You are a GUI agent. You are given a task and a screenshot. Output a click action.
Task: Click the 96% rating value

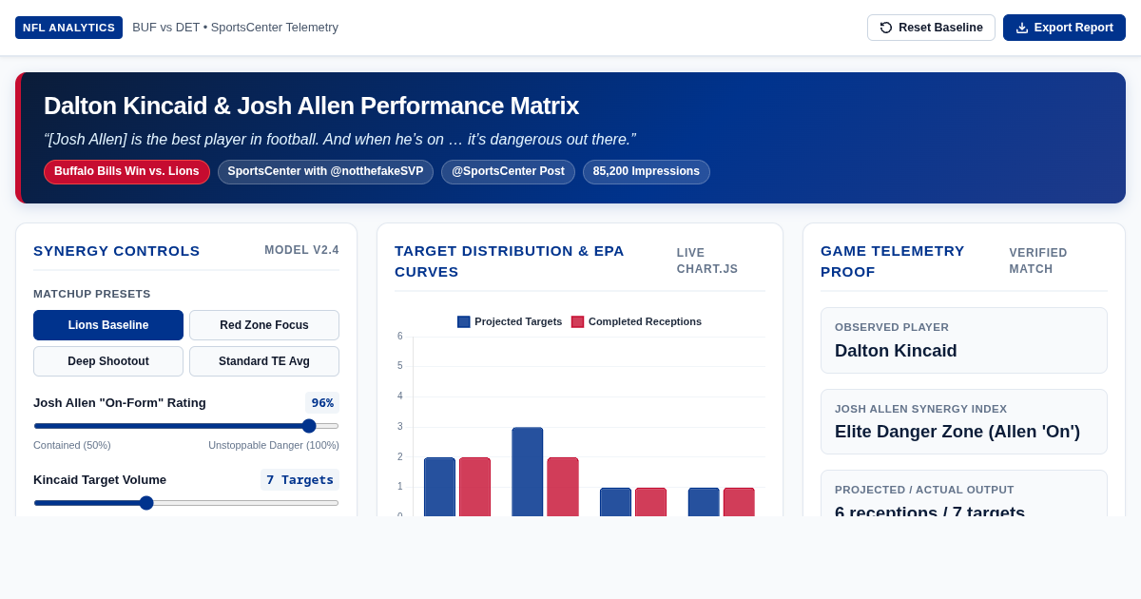322,402
